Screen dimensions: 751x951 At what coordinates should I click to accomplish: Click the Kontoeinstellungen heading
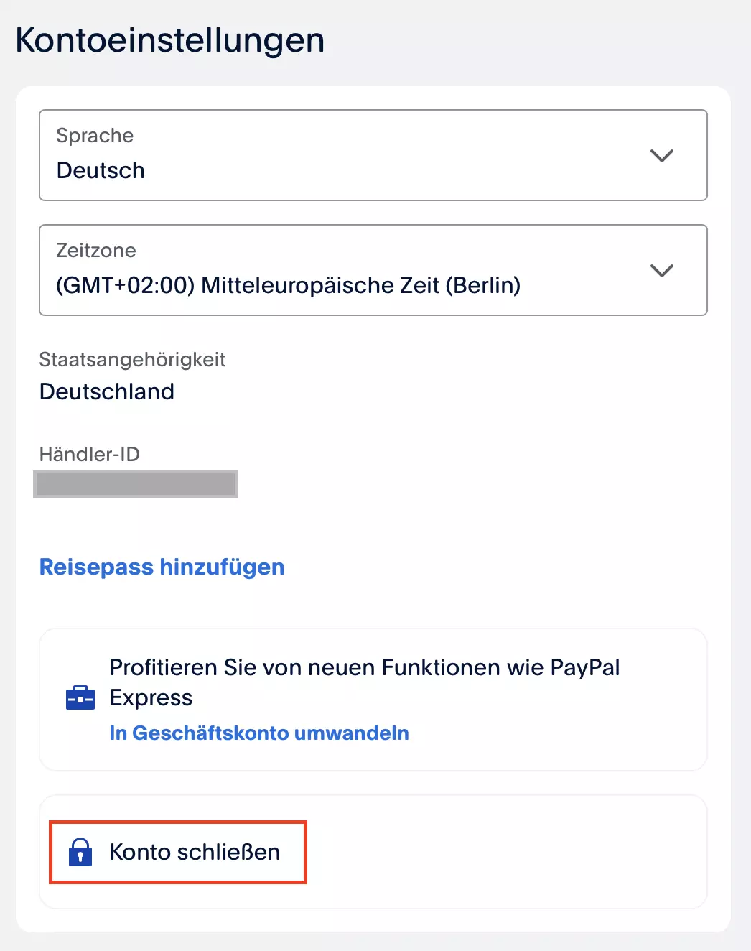point(169,40)
